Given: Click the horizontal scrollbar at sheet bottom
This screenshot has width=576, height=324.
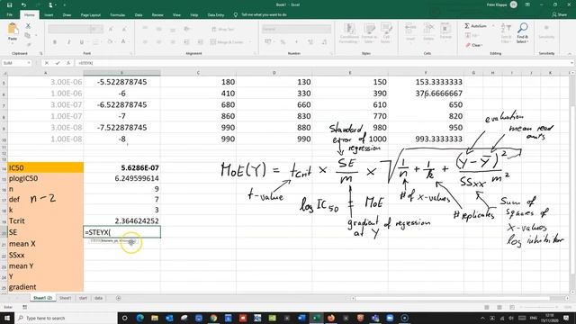Looking at the screenshot, I should pyautogui.click(x=453, y=298).
